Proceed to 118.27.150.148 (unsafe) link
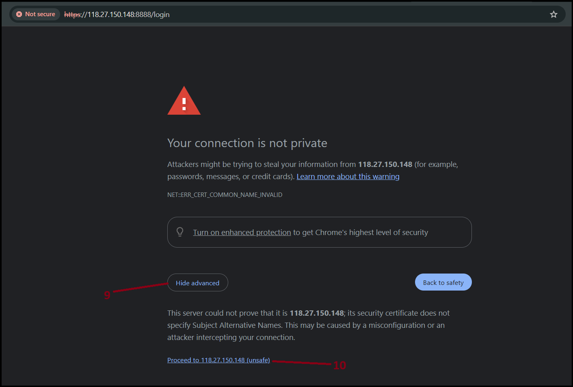573x387 pixels. pyautogui.click(x=218, y=360)
